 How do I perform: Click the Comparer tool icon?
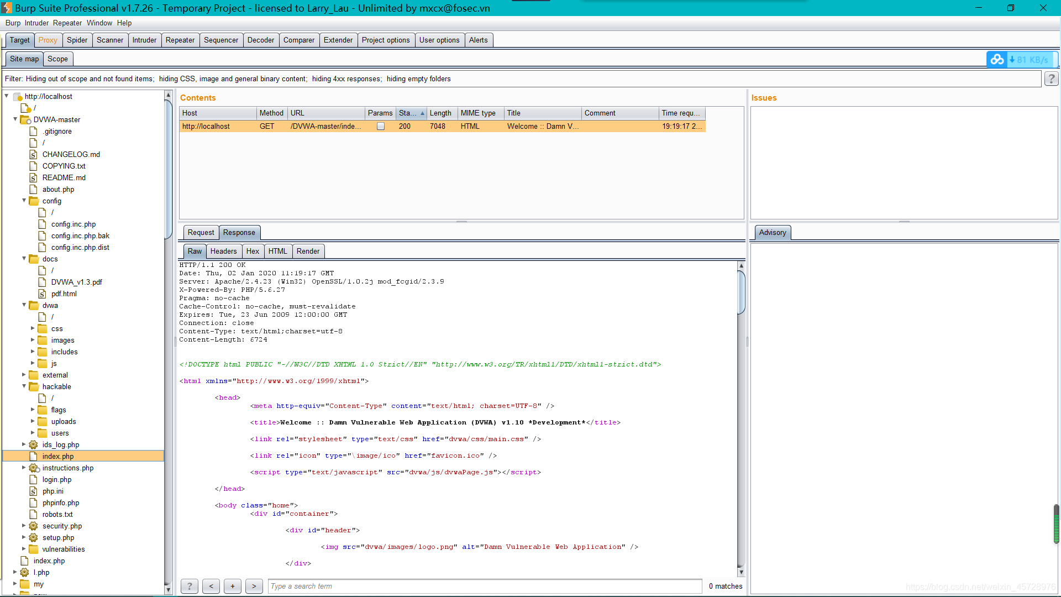pos(298,39)
